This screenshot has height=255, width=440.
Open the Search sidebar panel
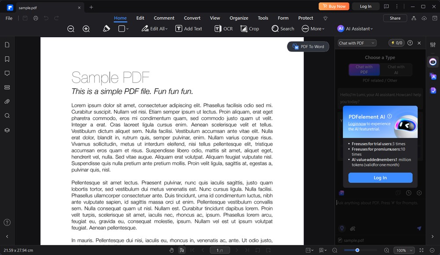point(7,115)
